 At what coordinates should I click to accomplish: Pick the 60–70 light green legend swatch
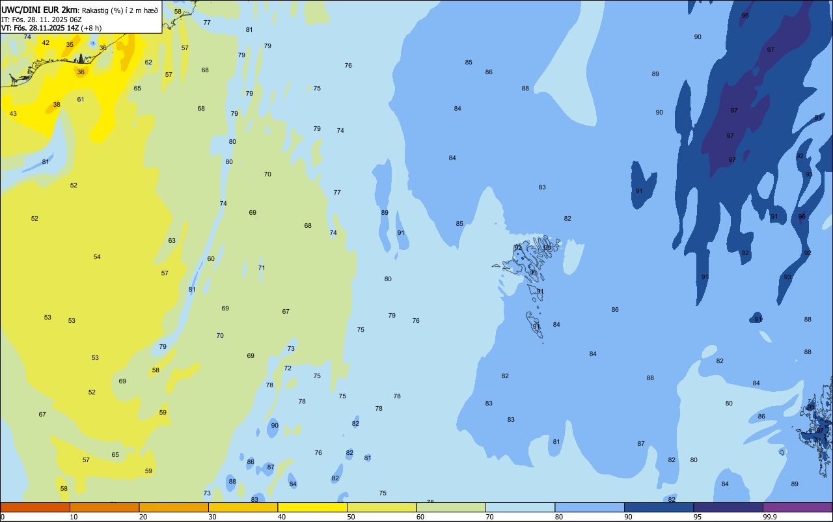coord(451,507)
